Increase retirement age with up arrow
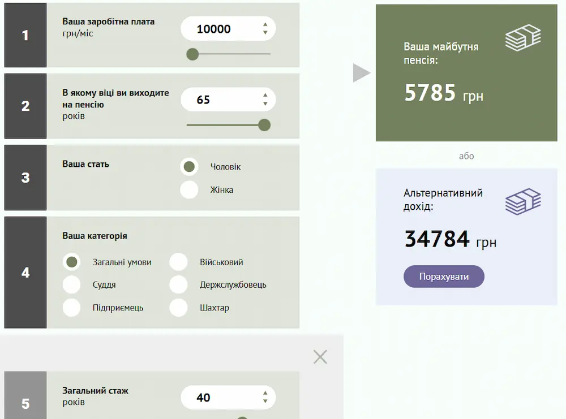Screen dimensions: 566x419 click(x=265, y=96)
